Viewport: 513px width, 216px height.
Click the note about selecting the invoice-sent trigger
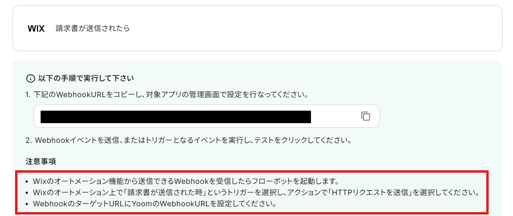point(256,192)
